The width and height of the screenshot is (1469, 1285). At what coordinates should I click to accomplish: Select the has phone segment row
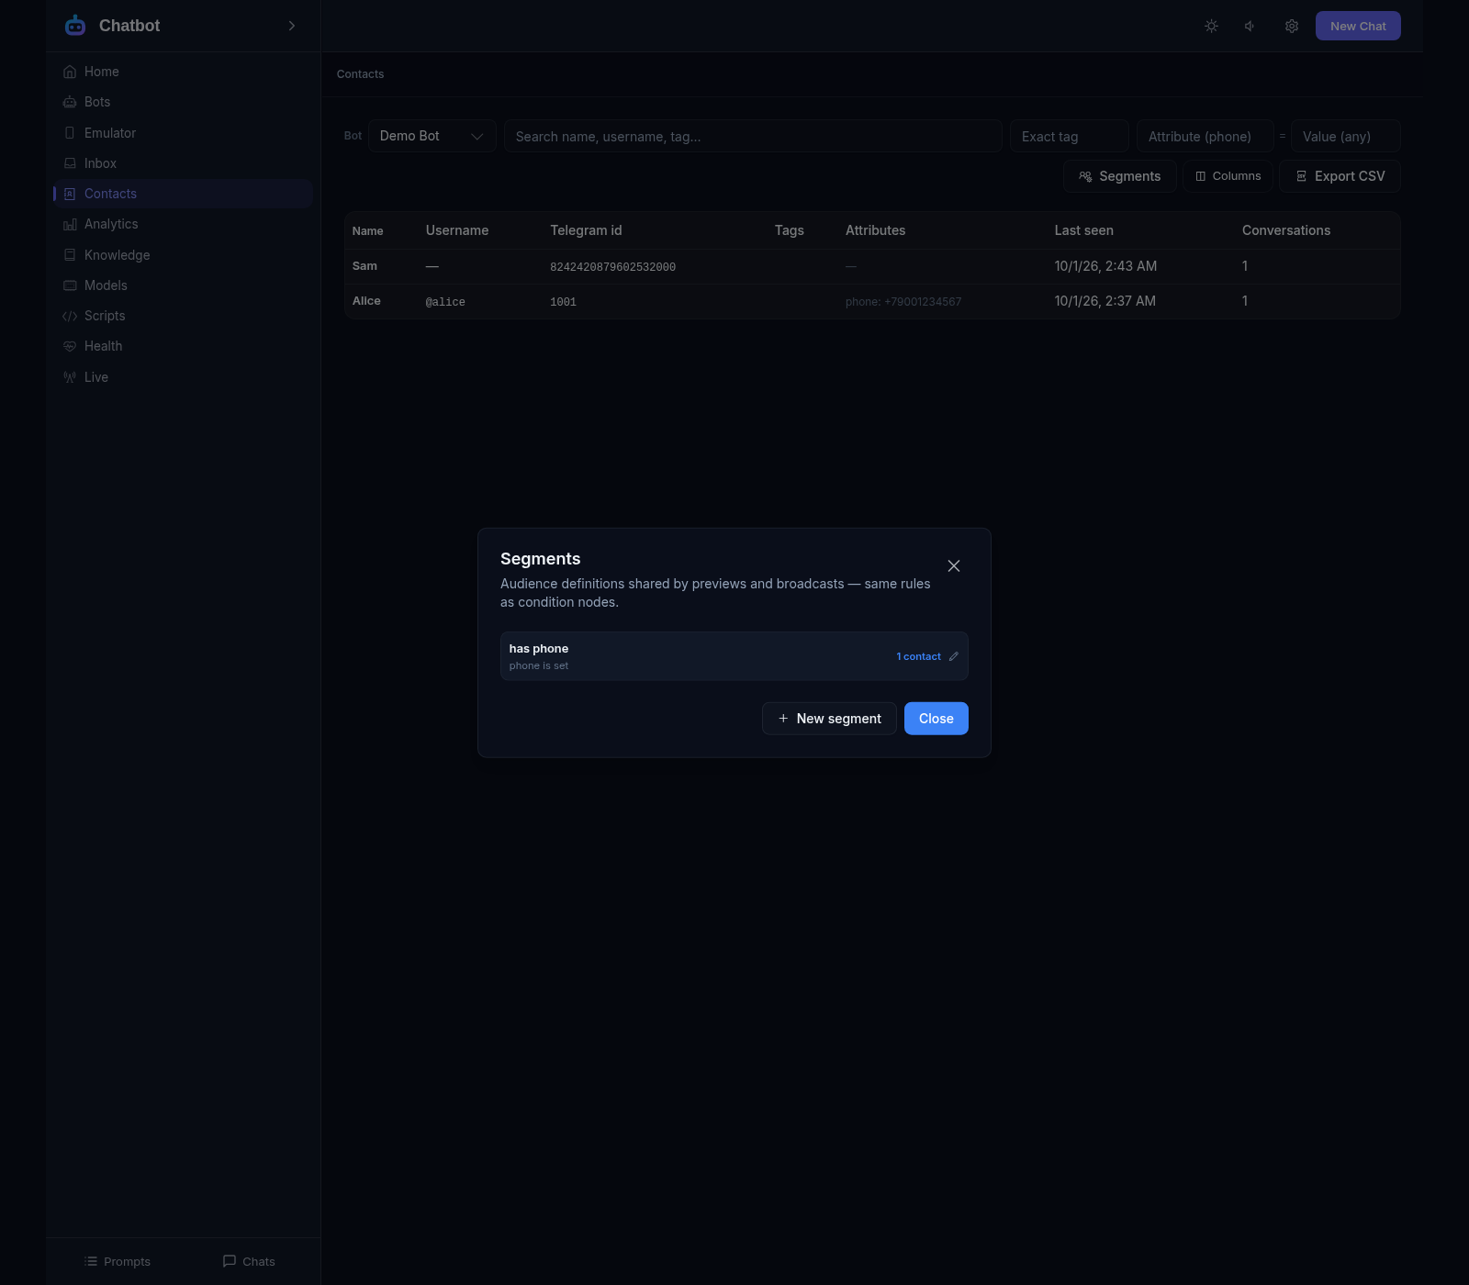[x=734, y=656]
